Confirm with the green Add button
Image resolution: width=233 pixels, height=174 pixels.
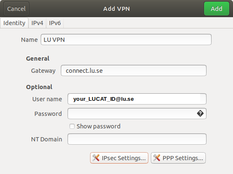[x=217, y=9]
